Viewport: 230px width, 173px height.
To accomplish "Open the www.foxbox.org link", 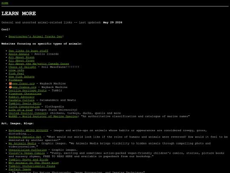I will pyautogui.click(x=24, y=87).
